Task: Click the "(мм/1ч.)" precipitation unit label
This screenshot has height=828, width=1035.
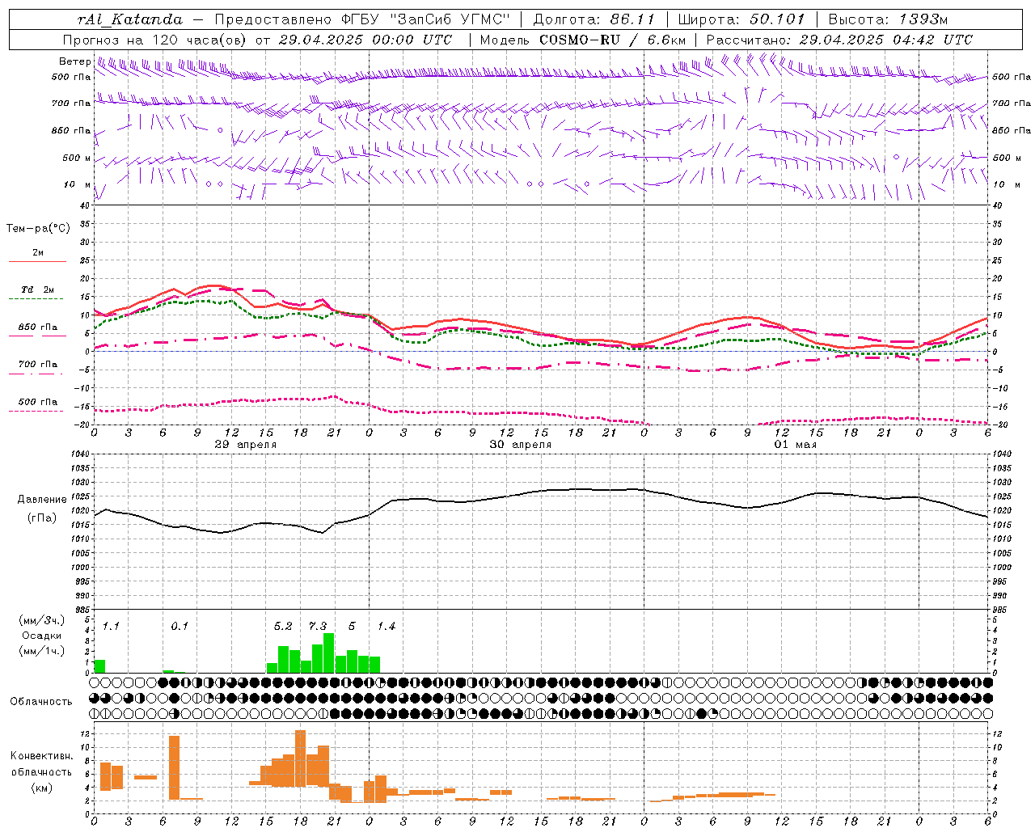Action: pyautogui.click(x=41, y=651)
